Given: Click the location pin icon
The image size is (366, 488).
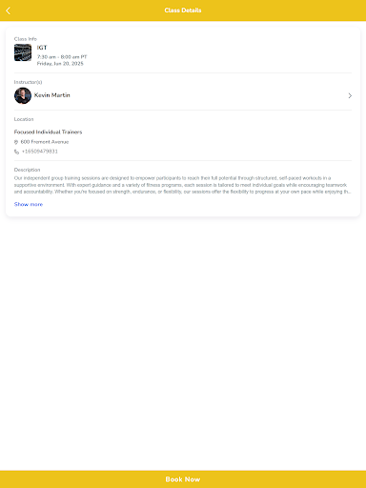Looking at the screenshot, I should tap(16, 142).
